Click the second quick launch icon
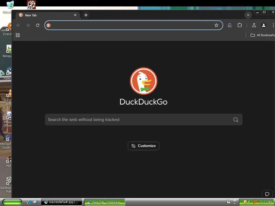 pyautogui.click(x=35, y=202)
